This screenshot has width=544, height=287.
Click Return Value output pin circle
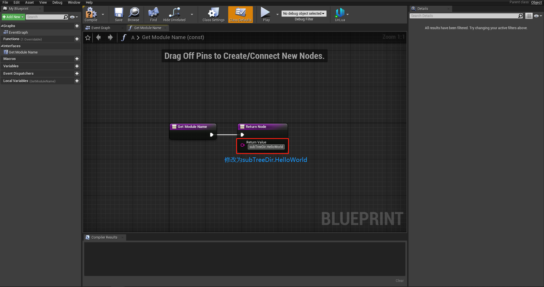242,145
